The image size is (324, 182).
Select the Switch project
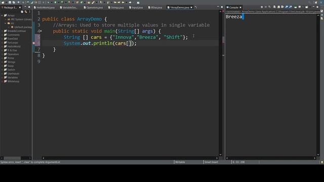point(11,70)
